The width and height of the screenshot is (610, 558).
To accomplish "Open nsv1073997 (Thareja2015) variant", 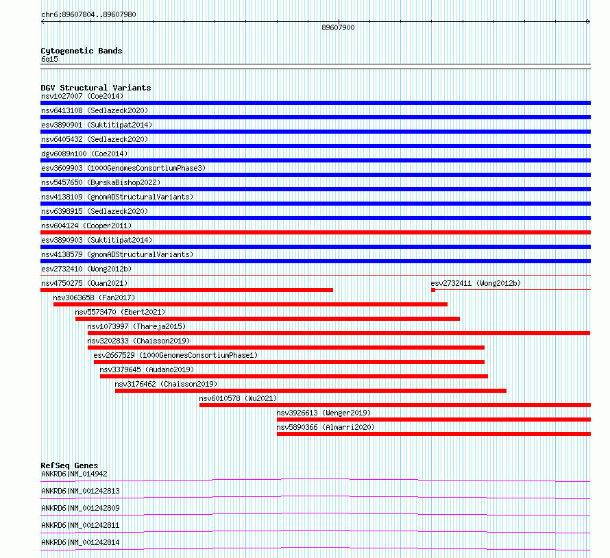I will (x=136, y=326).
